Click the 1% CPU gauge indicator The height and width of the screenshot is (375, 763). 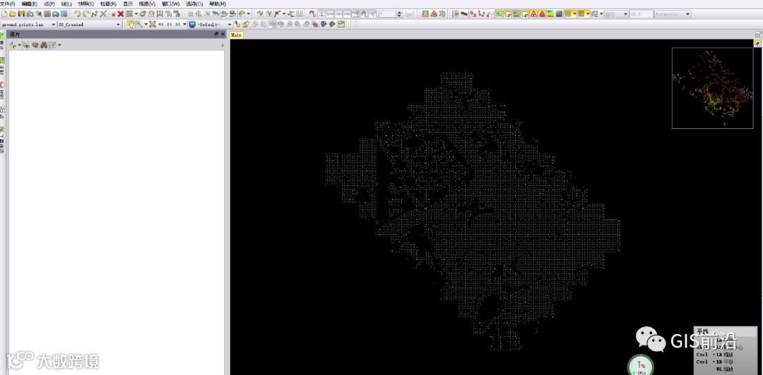pyautogui.click(x=641, y=365)
